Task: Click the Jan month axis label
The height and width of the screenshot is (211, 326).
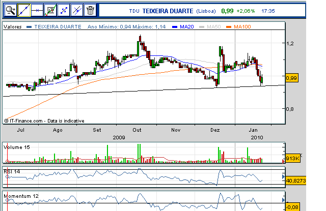Action: coord(253,130)
